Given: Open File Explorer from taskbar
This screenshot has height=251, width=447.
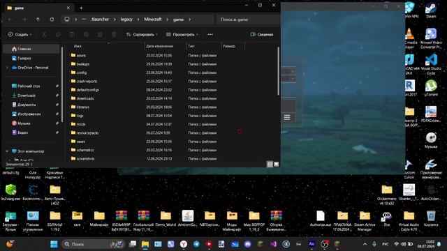Looking at the screenshot, I should pos(145,244).
